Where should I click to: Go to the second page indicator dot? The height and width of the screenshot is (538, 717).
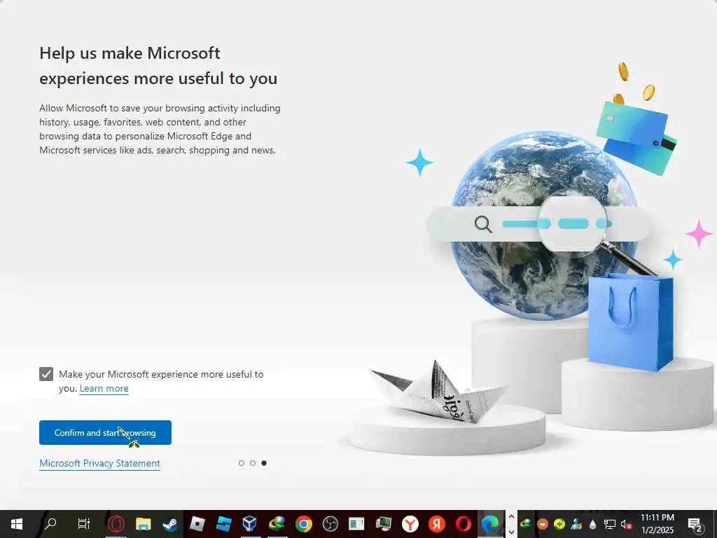click(252, 463)
